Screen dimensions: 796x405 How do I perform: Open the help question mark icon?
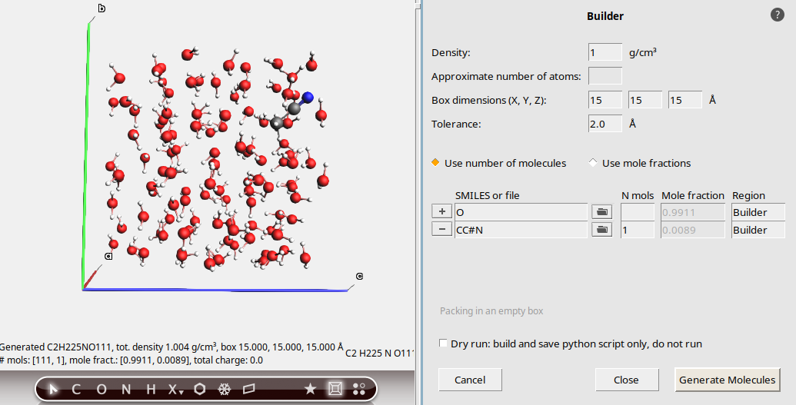coord(778,15)
